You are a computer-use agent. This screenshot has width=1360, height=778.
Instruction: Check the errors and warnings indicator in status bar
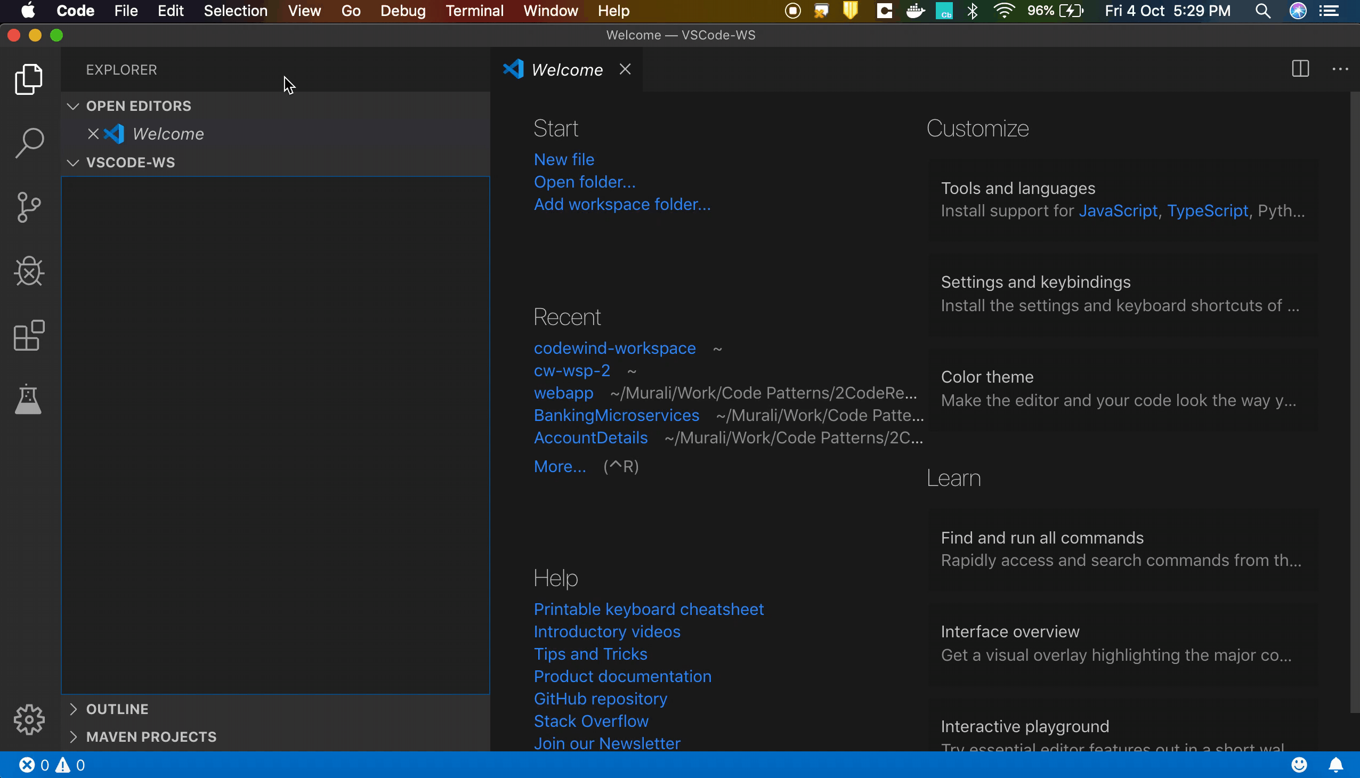pos(51,765)
